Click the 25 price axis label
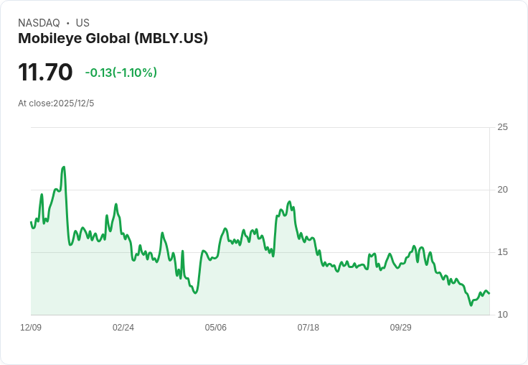The image size is (528, 365). point(502,127)
